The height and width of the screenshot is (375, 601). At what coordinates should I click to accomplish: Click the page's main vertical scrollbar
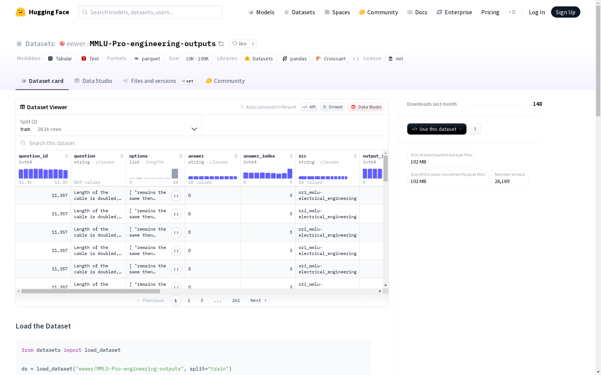click(x=598, y=60)
